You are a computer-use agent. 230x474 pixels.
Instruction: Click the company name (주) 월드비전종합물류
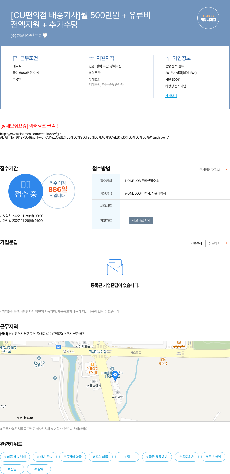point(26,35)
